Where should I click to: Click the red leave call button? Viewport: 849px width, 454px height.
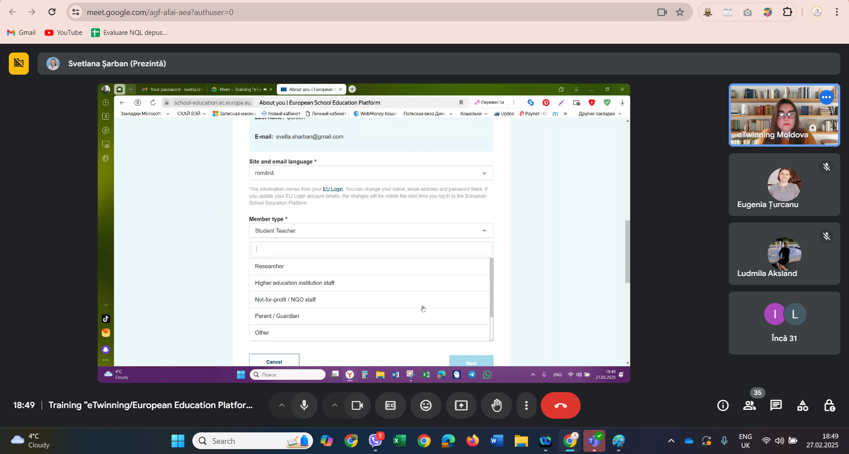[x=560, y=405]
